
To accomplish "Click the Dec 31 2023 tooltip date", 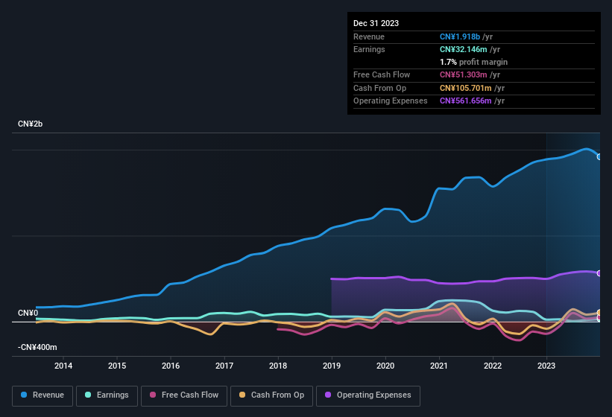I will [376, 23].
